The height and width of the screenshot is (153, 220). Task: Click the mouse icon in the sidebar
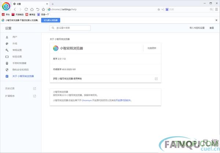point(7,63)
